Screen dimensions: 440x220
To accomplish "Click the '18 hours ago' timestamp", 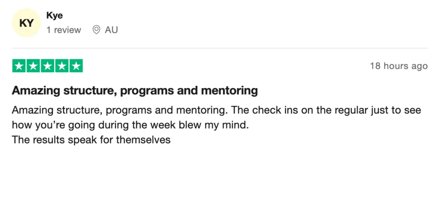I will coord(399,66).
